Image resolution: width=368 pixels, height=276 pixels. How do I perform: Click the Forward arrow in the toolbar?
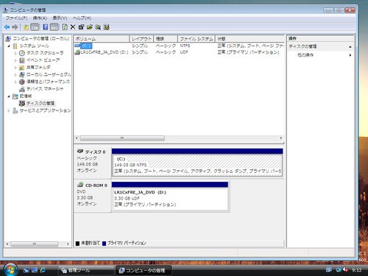tap(15, 27)
